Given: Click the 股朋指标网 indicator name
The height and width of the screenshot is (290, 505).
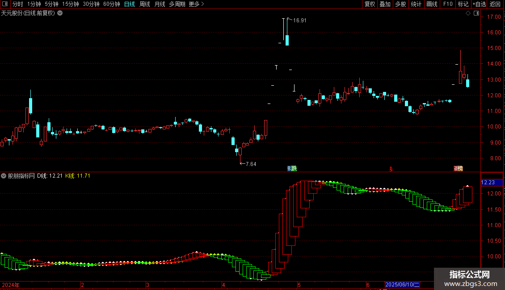Looking at the screenshot, I should [x=21, y=176].
